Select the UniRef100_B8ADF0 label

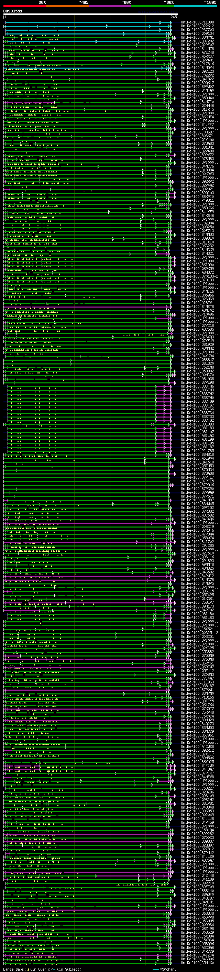point(197,895)
